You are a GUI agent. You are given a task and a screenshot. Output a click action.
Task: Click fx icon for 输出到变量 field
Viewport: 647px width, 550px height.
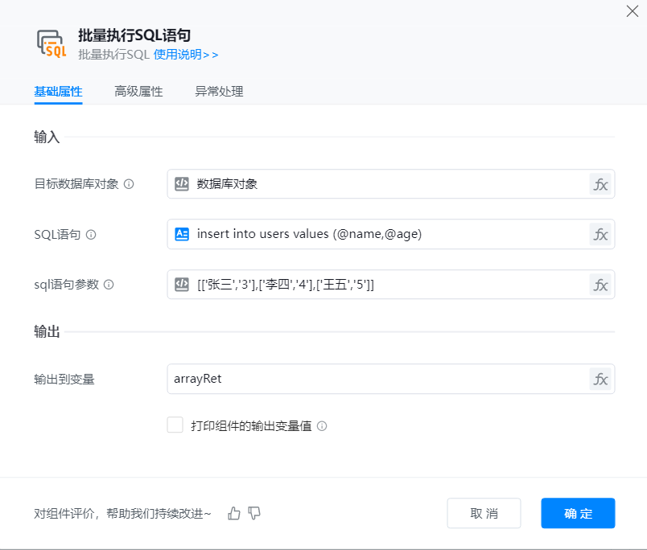click(x=600, y=379)
